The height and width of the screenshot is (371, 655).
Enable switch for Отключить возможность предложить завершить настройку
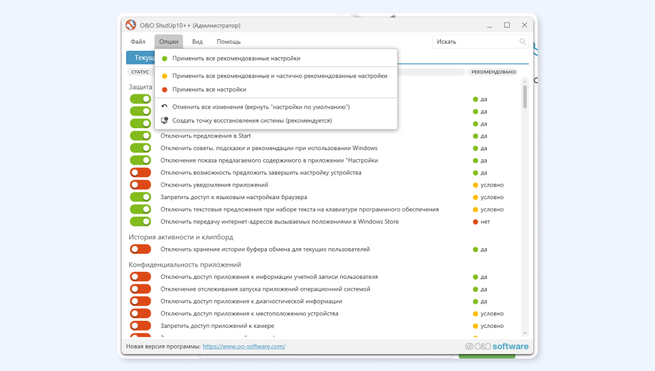pyautogui.click(x=140, y=172)
